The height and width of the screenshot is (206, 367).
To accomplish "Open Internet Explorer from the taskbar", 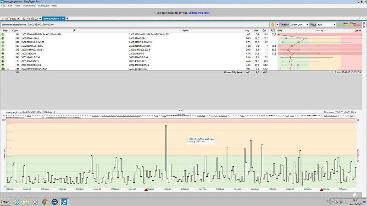I will [17, 201].
